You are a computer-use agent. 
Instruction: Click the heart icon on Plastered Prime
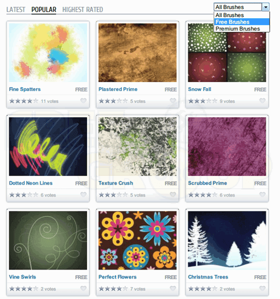coord(173,100)
